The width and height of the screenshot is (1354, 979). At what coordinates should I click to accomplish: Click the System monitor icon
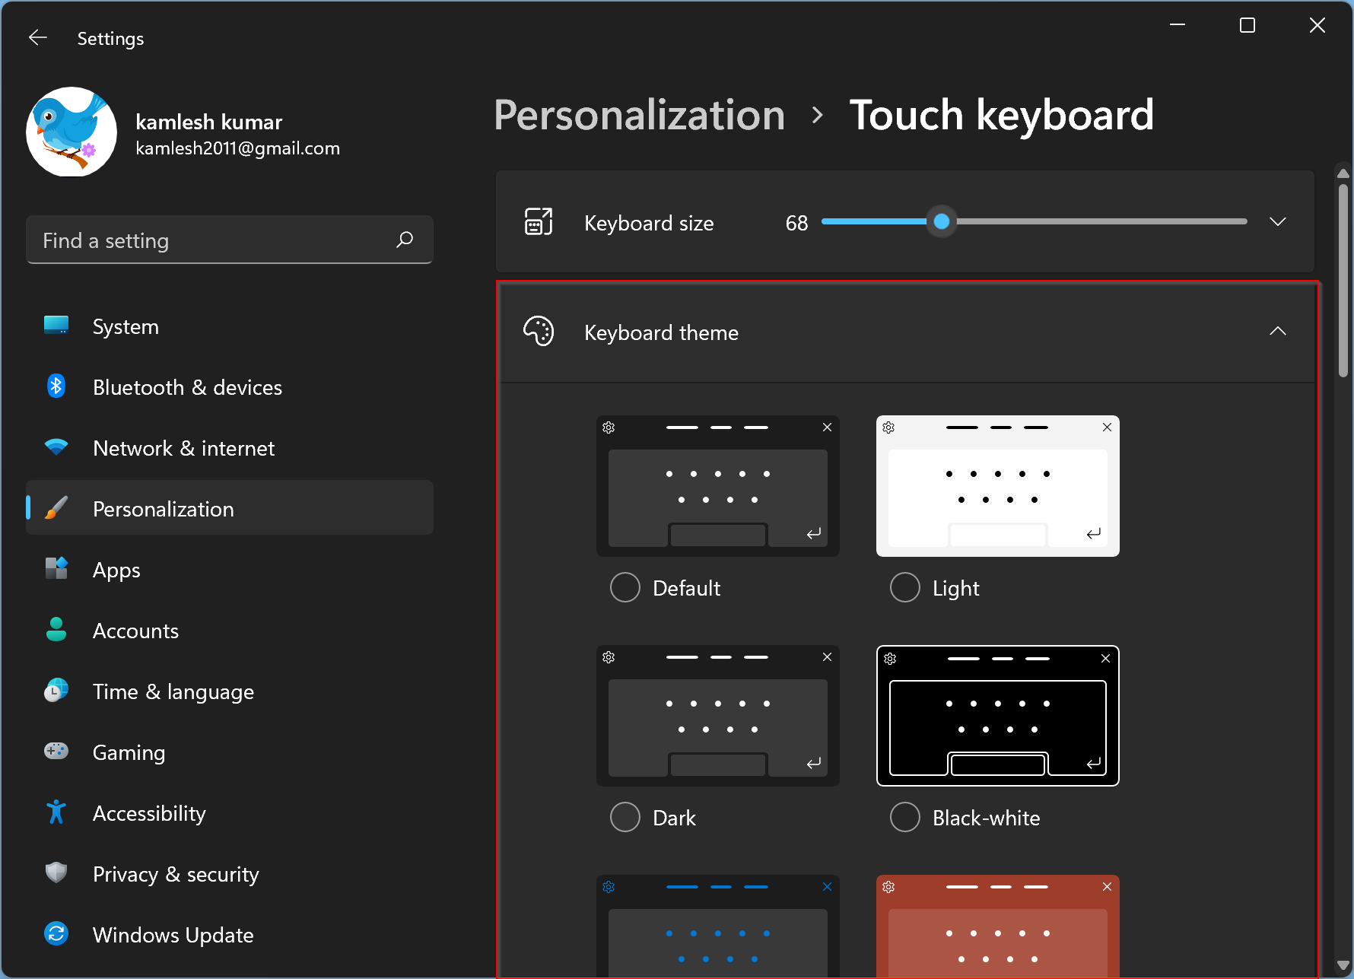56,326
